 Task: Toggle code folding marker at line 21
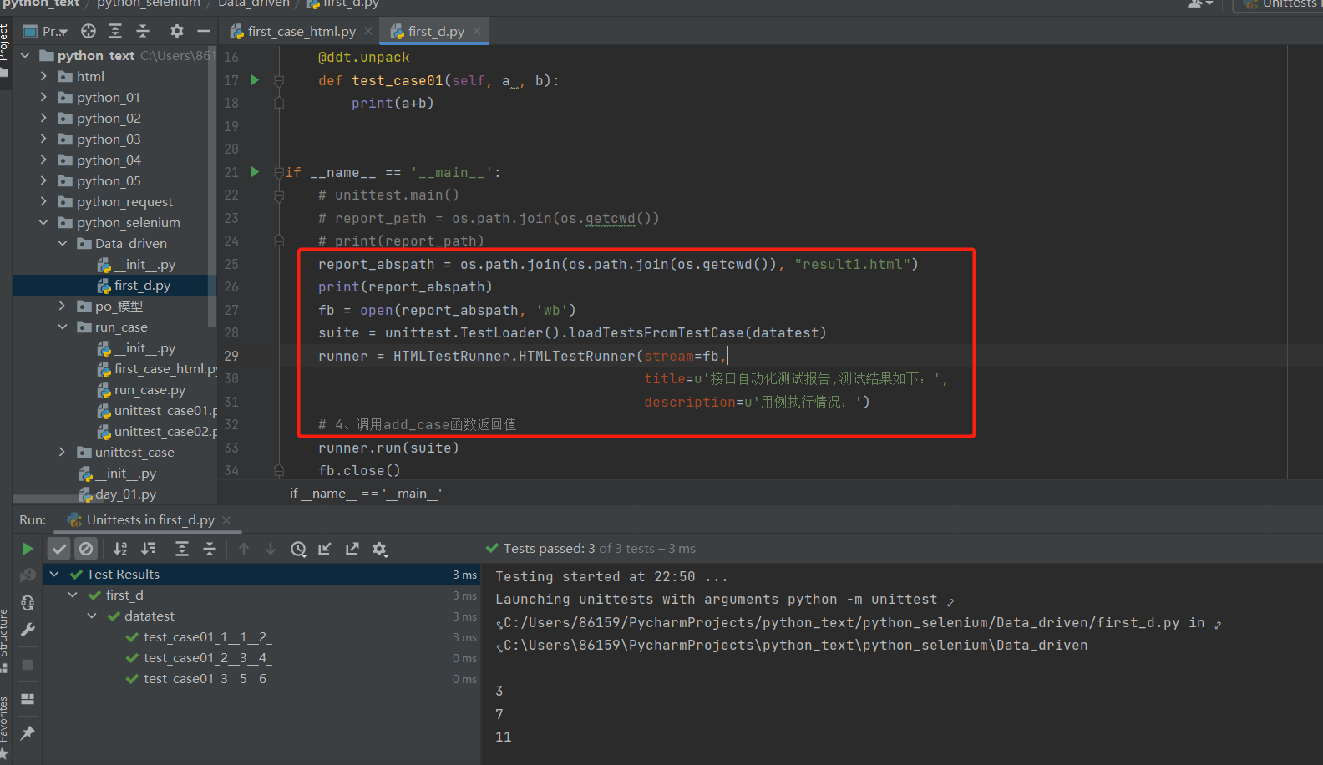click(x=279, y=172)
